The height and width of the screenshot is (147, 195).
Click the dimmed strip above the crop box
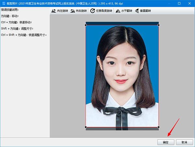(x=122, y=23)
